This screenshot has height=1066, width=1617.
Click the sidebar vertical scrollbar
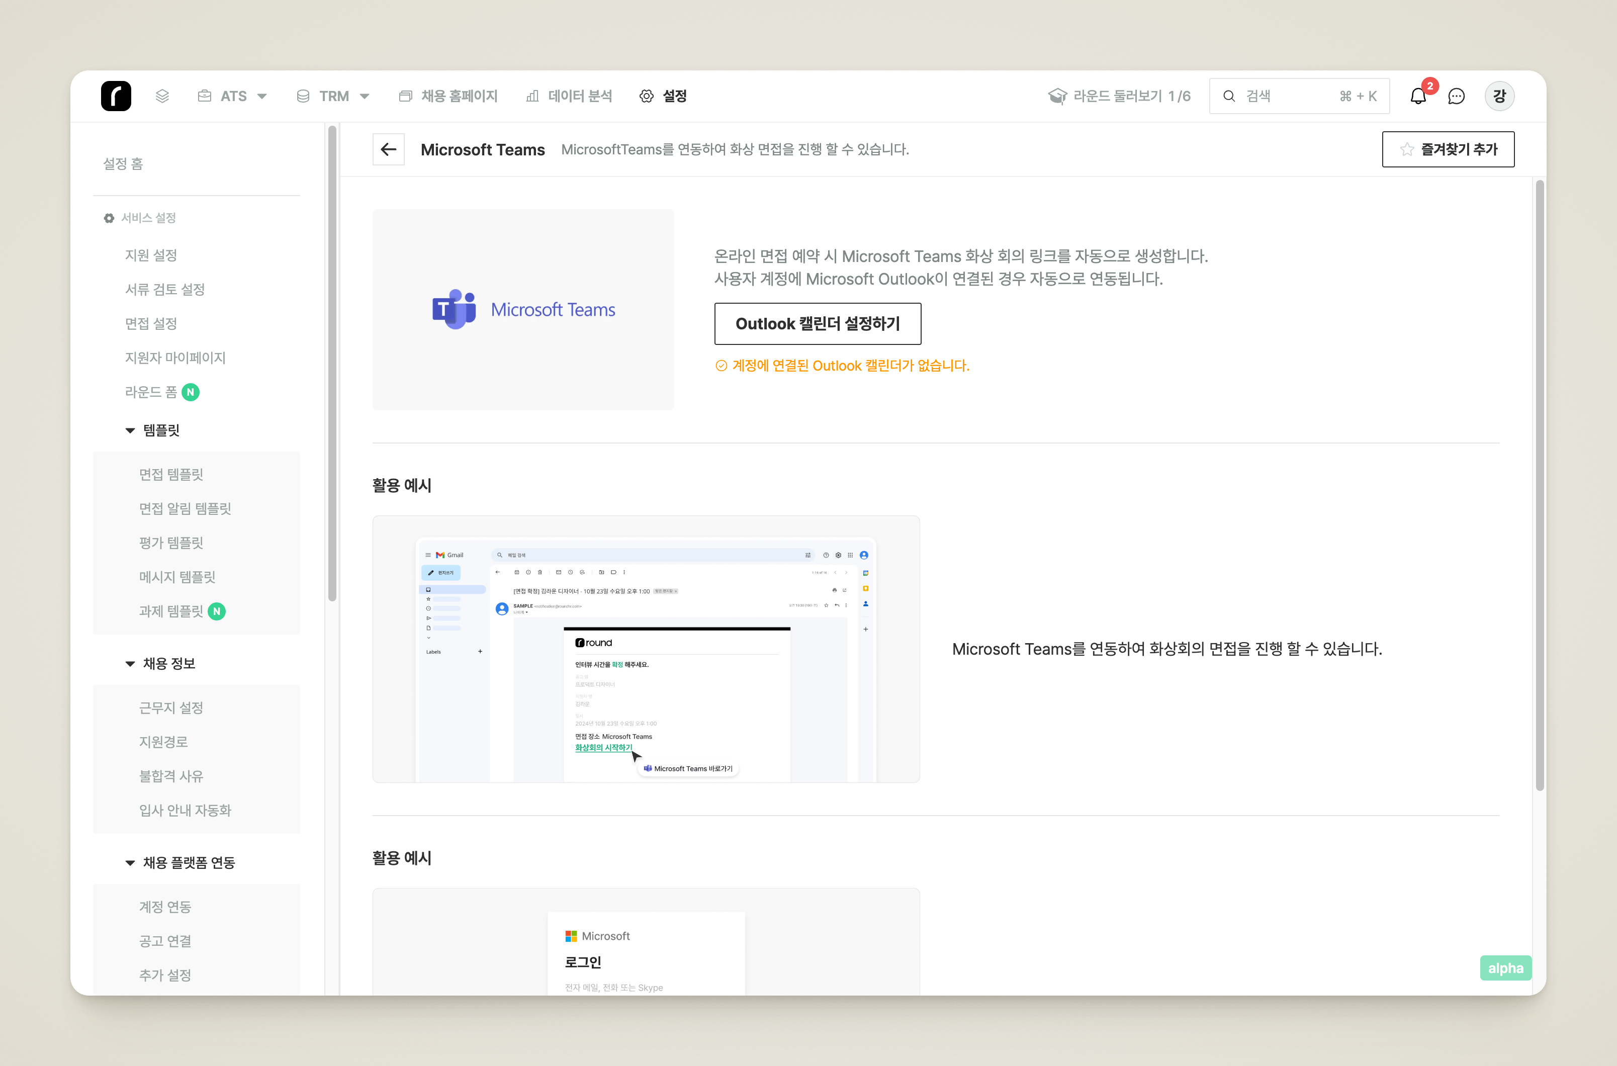click(x=332, y=364)
